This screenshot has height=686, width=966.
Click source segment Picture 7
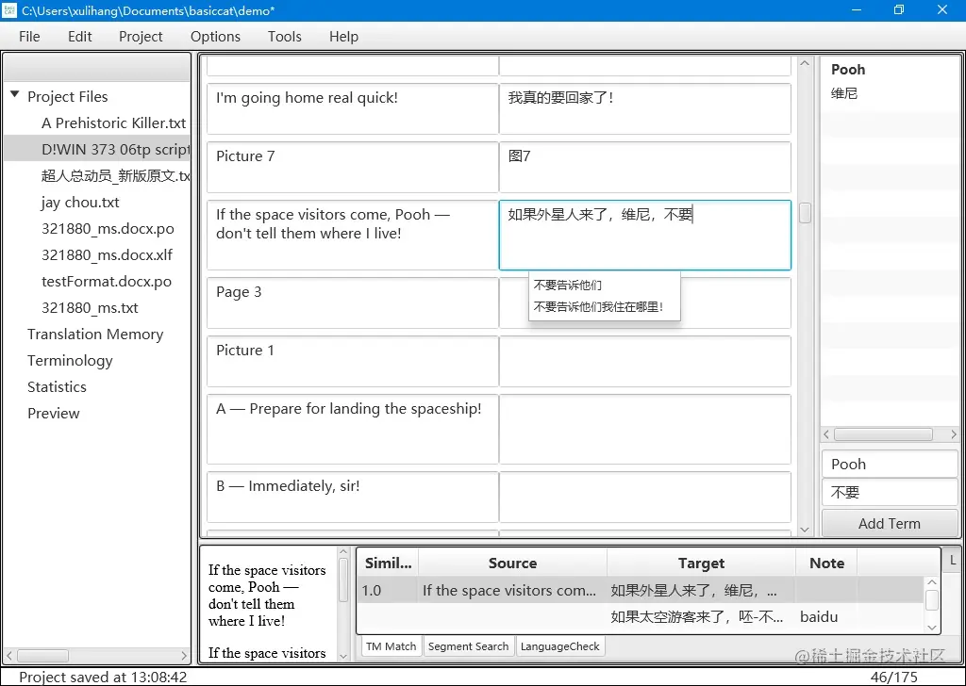(353, 168)
